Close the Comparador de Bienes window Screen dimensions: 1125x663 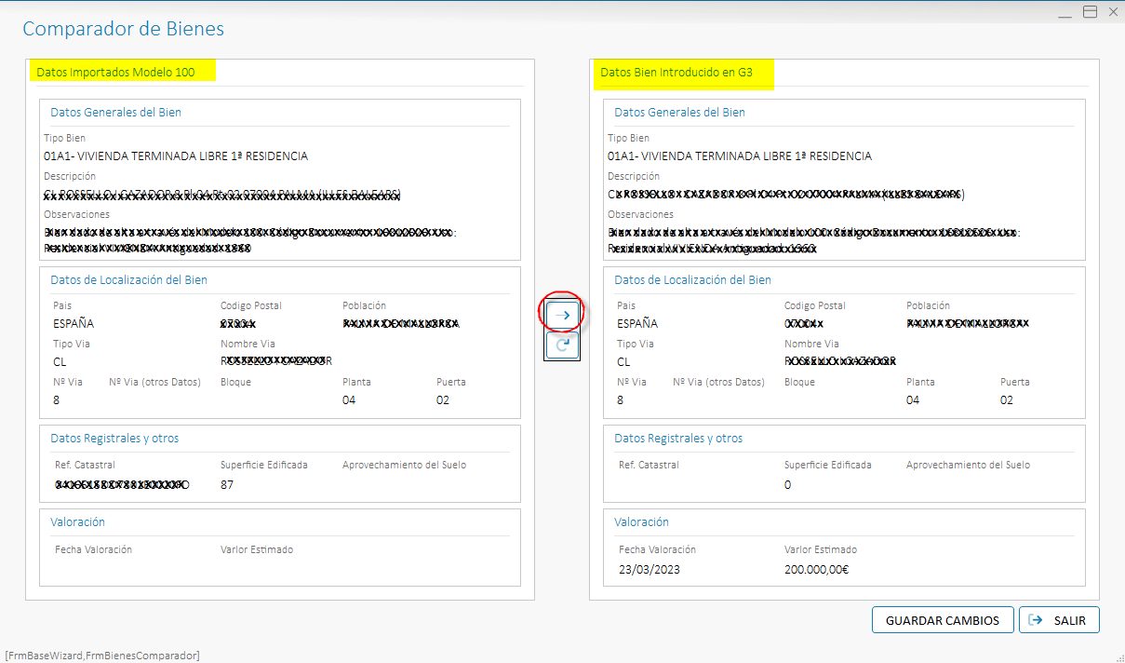pos(1112,12)
